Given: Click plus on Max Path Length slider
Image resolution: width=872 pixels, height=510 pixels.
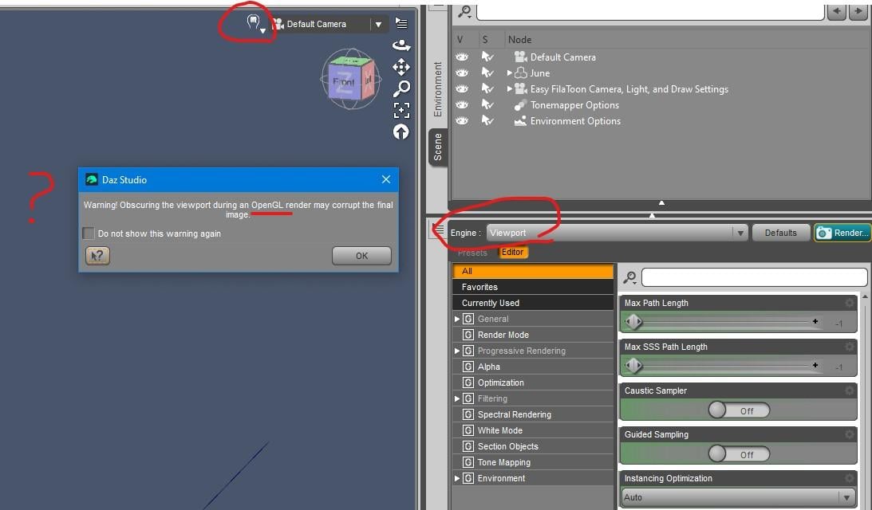Looking at the screenshot, I should tap(815, 321).
